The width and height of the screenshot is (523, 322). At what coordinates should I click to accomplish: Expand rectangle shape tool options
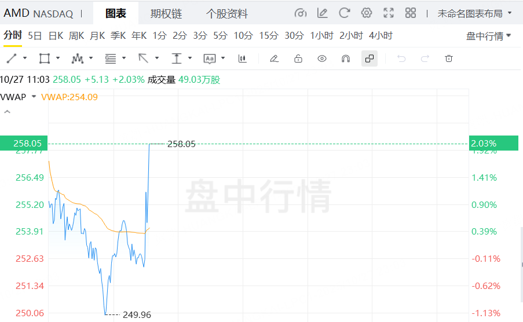(58, 58)
